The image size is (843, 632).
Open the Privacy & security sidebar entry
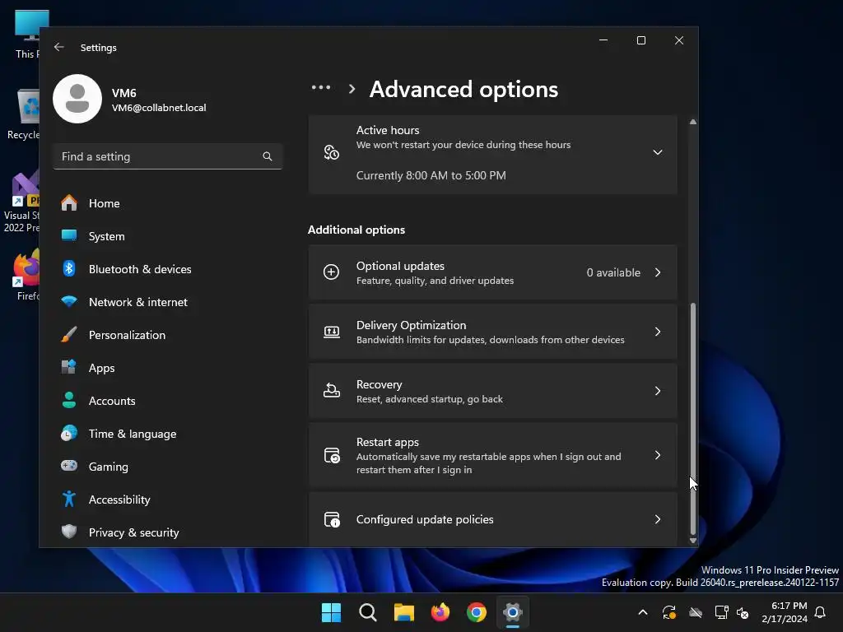click(168, 532)
